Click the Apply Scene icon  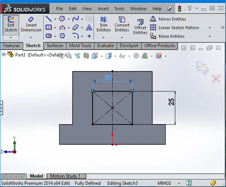point(145,56)
